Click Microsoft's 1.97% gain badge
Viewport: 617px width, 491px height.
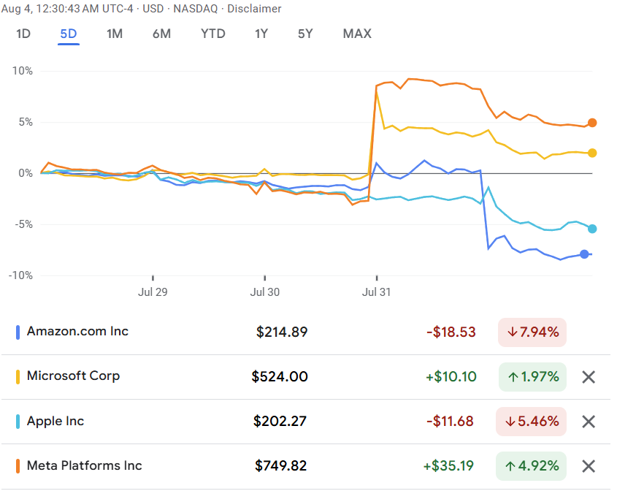pyautogui.click(x=532, y=377)
